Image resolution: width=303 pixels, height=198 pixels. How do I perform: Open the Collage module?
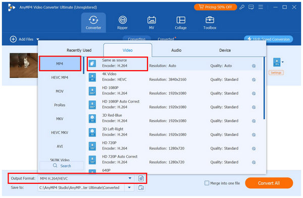(x=181, y=23)
